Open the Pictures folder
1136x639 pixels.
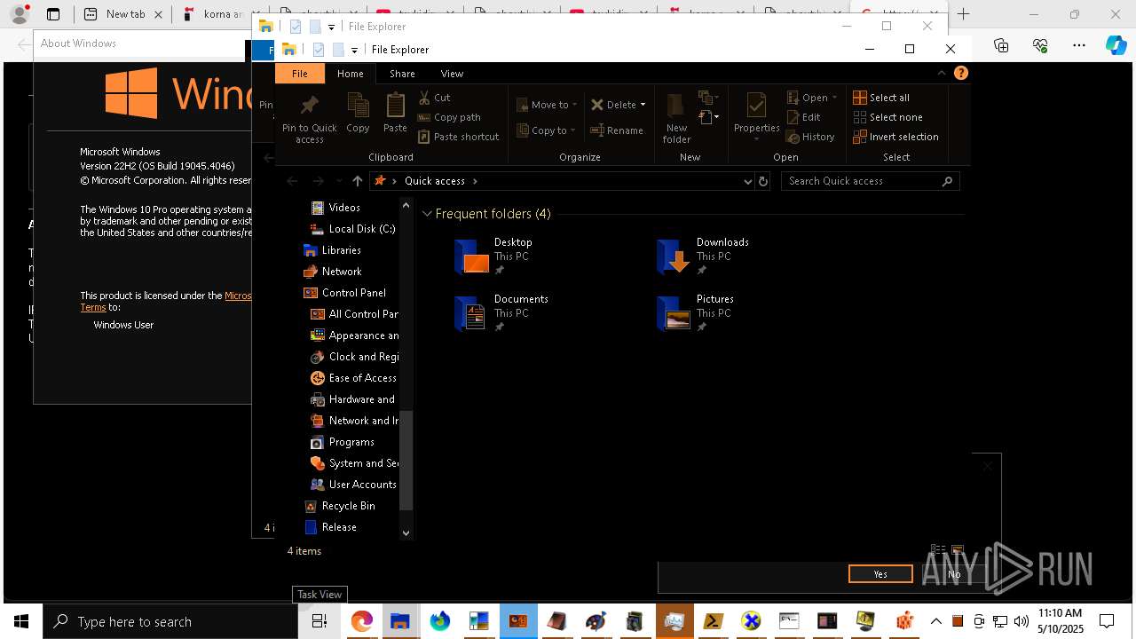[x=696, y=313]
